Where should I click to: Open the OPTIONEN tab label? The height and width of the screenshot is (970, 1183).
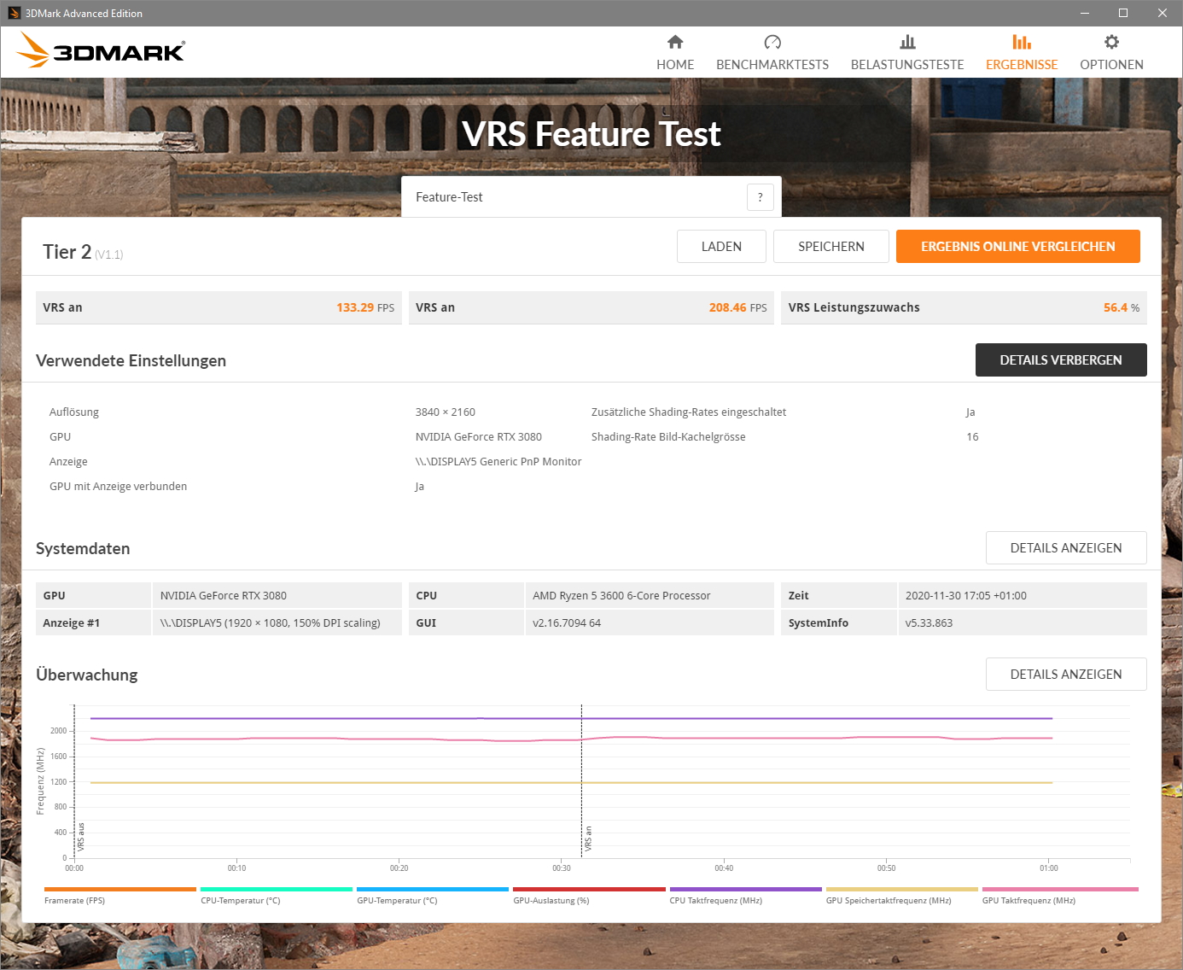tap(1111, 65)
